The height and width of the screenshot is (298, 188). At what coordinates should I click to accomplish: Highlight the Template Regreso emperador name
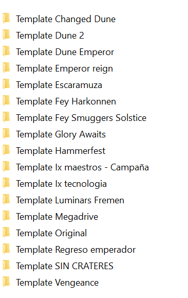tap(76, 250)
